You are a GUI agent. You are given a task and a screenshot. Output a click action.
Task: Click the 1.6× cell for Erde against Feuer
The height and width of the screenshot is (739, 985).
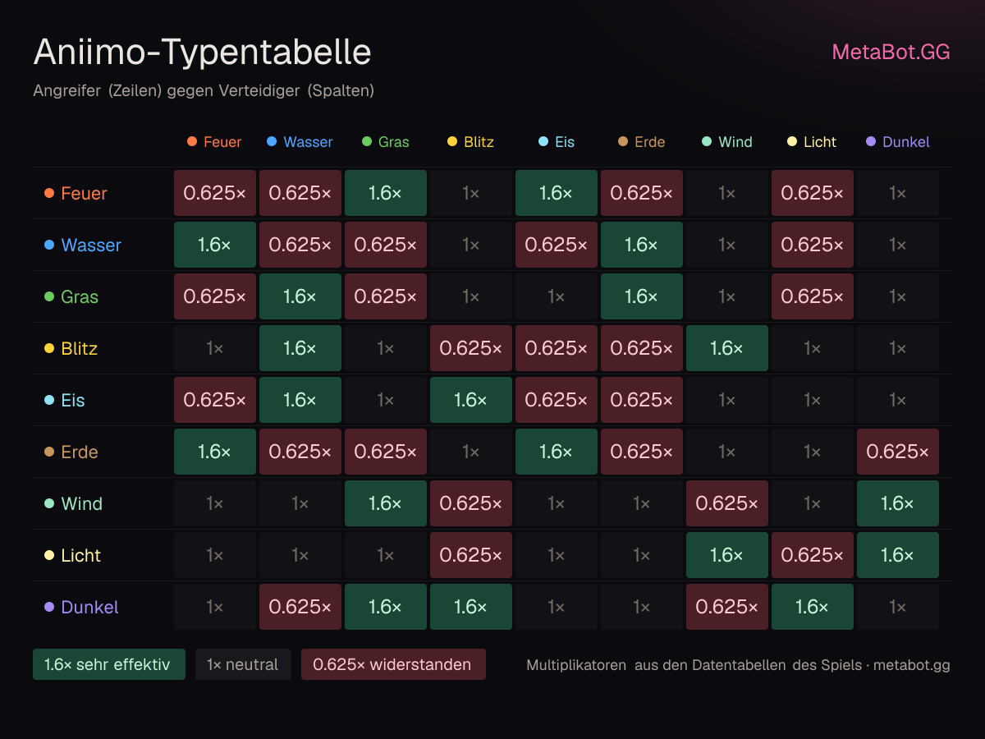pos(215,452)
